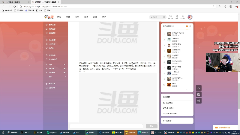Open the Douyu logo home link
240x135 pixels.
click(49, 17)
